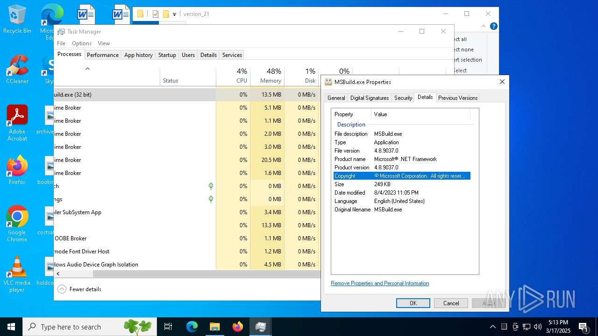Open the network icon in system tray

pyautogui.click(x=527, y=327)
